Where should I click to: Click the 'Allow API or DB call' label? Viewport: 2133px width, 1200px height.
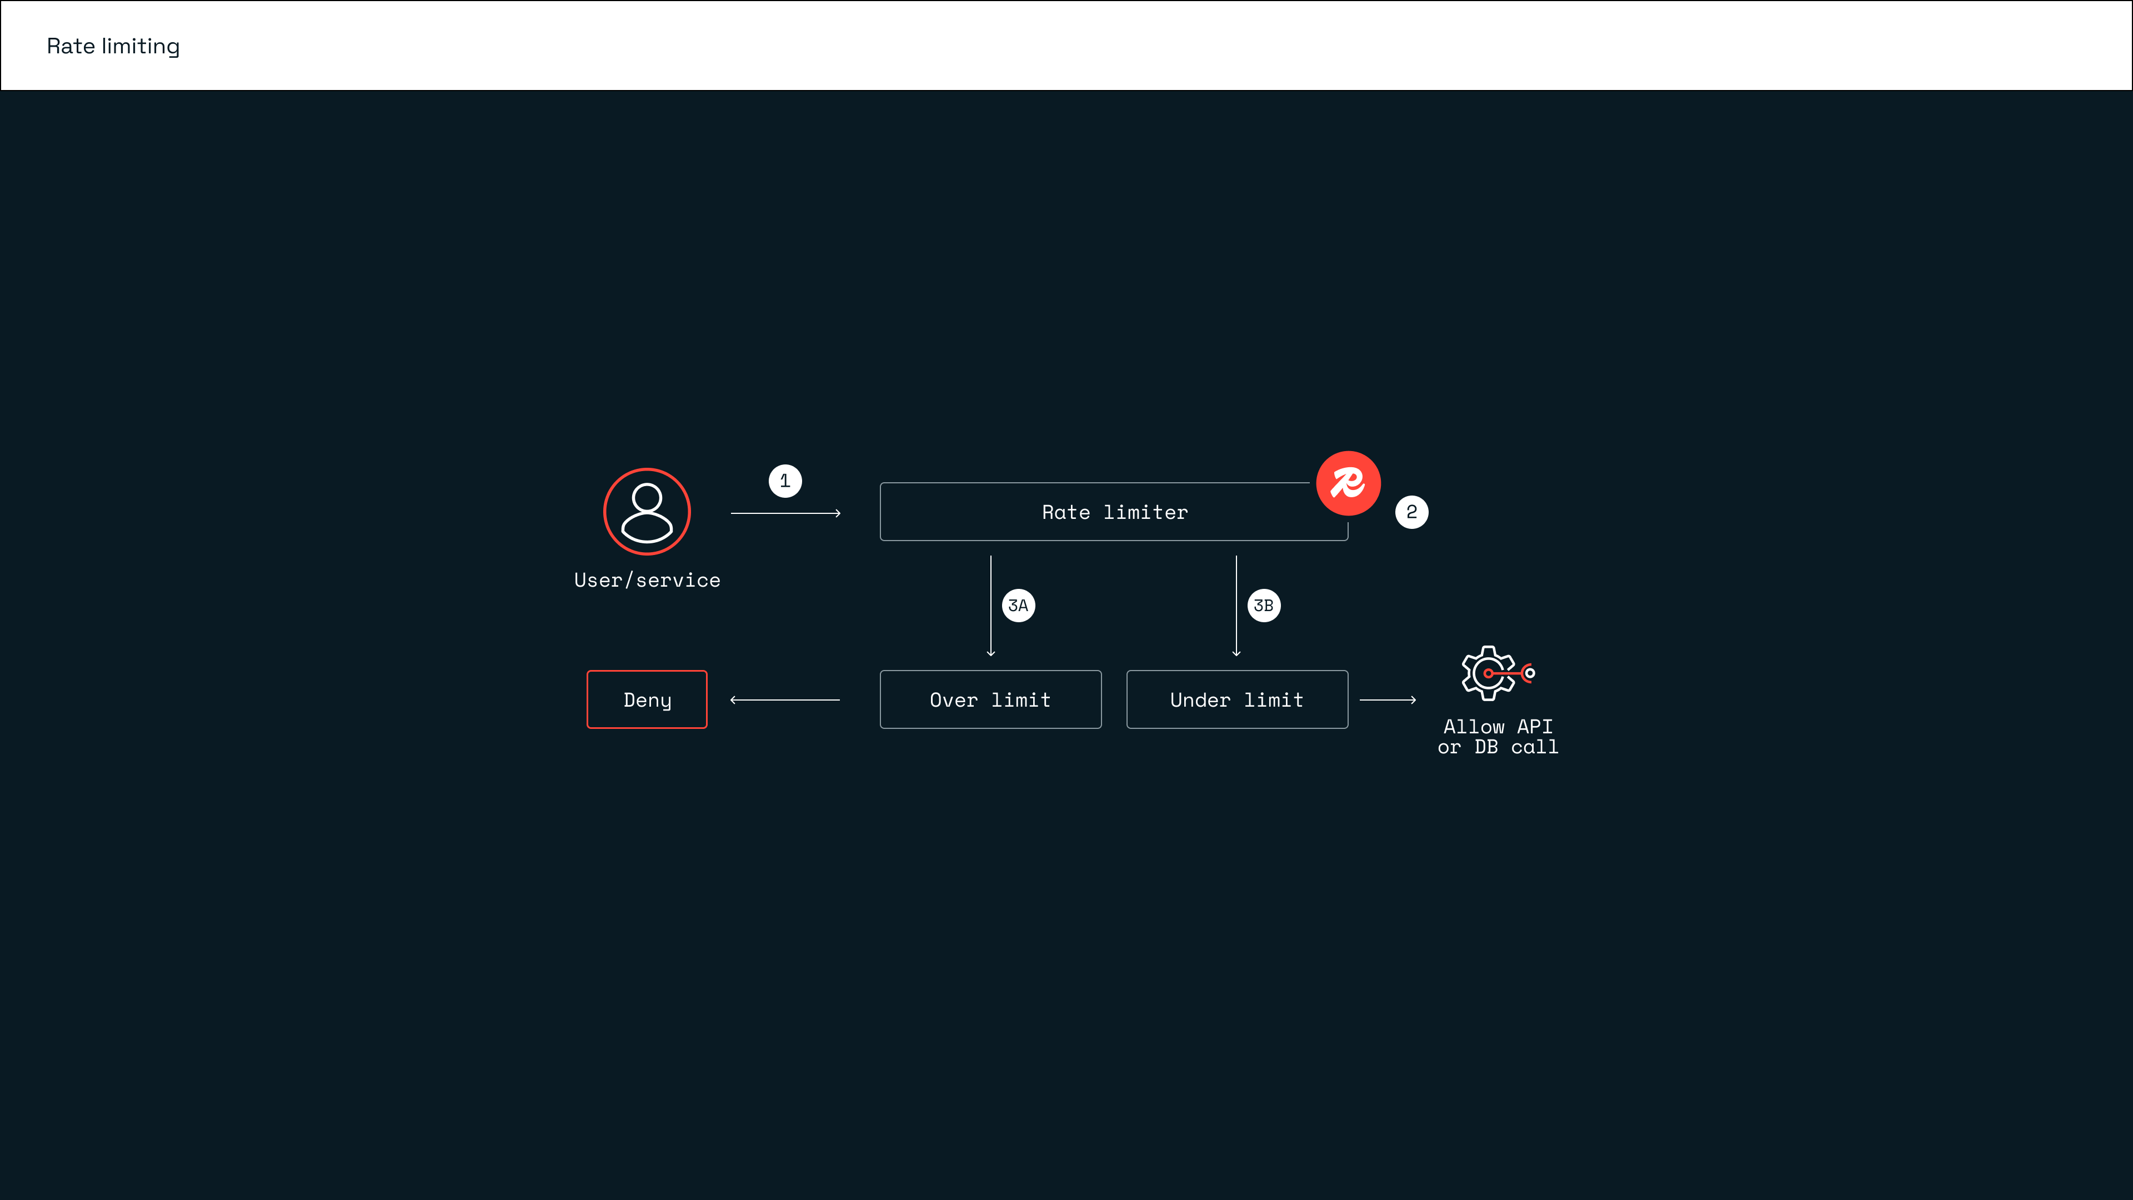[x=1498, y=736]
